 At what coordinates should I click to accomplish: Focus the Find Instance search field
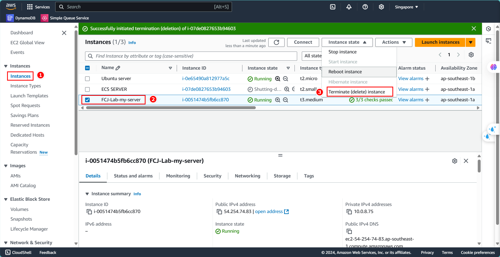[191, 56]
